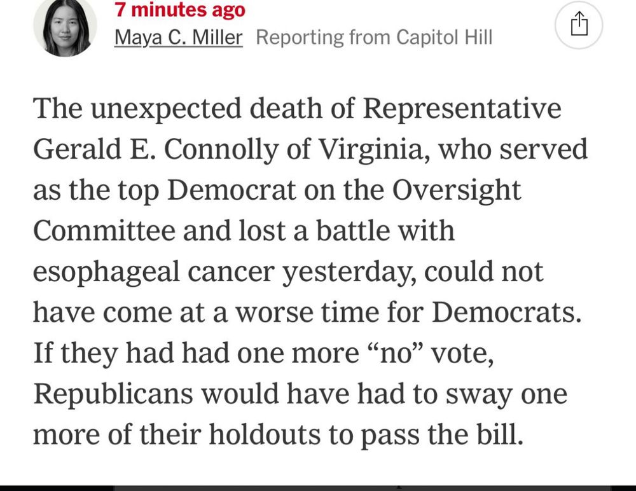636x491 pixels.
Task: Click the word 'holdouts' in the last line
Action: (x=265, y=434)
